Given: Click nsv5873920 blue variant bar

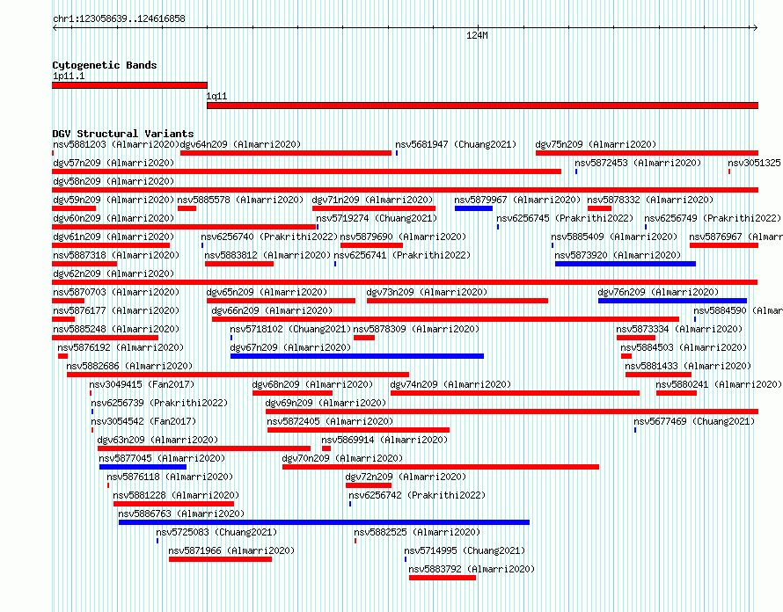Looking at the screenshot, I should click(x=626, y=264).
